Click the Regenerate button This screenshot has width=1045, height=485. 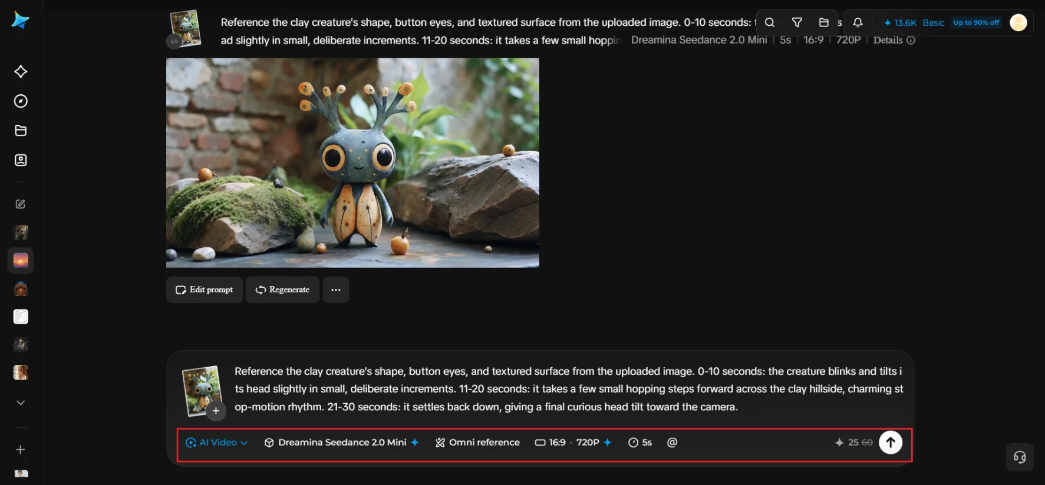click(282, 290)
